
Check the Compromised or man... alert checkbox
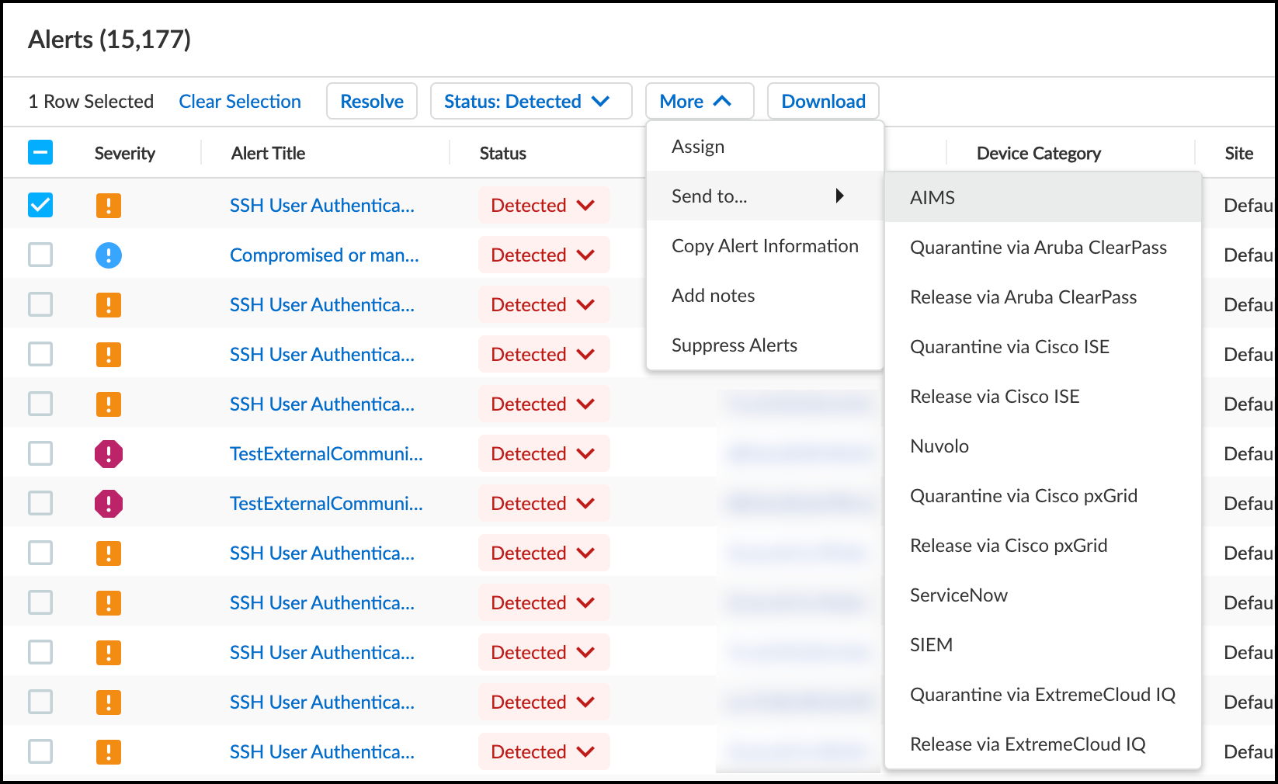(x=40, y=255)
